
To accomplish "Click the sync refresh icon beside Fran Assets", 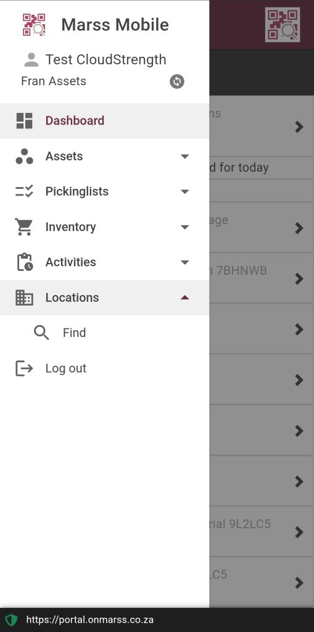I will [176, 81].
